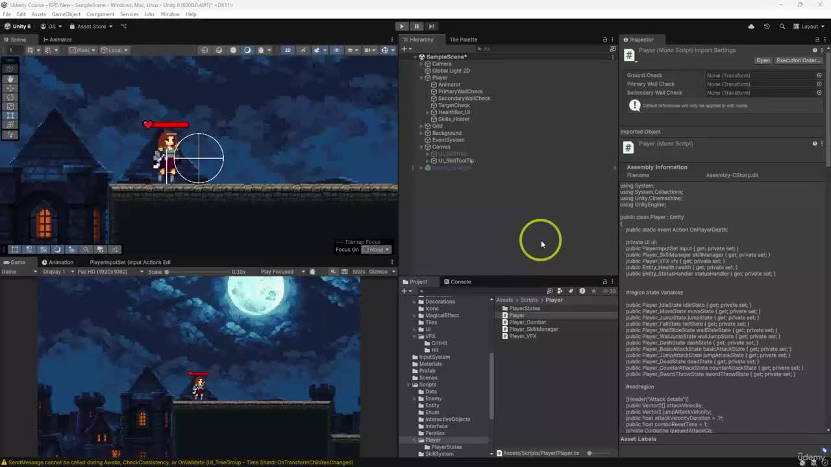
Task: Open the global Search magnifier icon
Action: pos(782,27)
